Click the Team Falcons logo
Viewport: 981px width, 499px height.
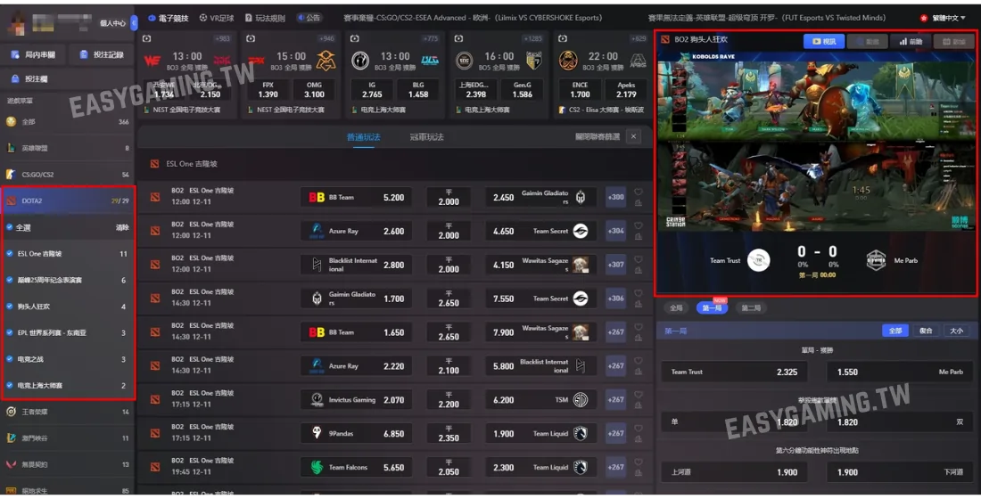pyautogui.click(x=317, y=467)
